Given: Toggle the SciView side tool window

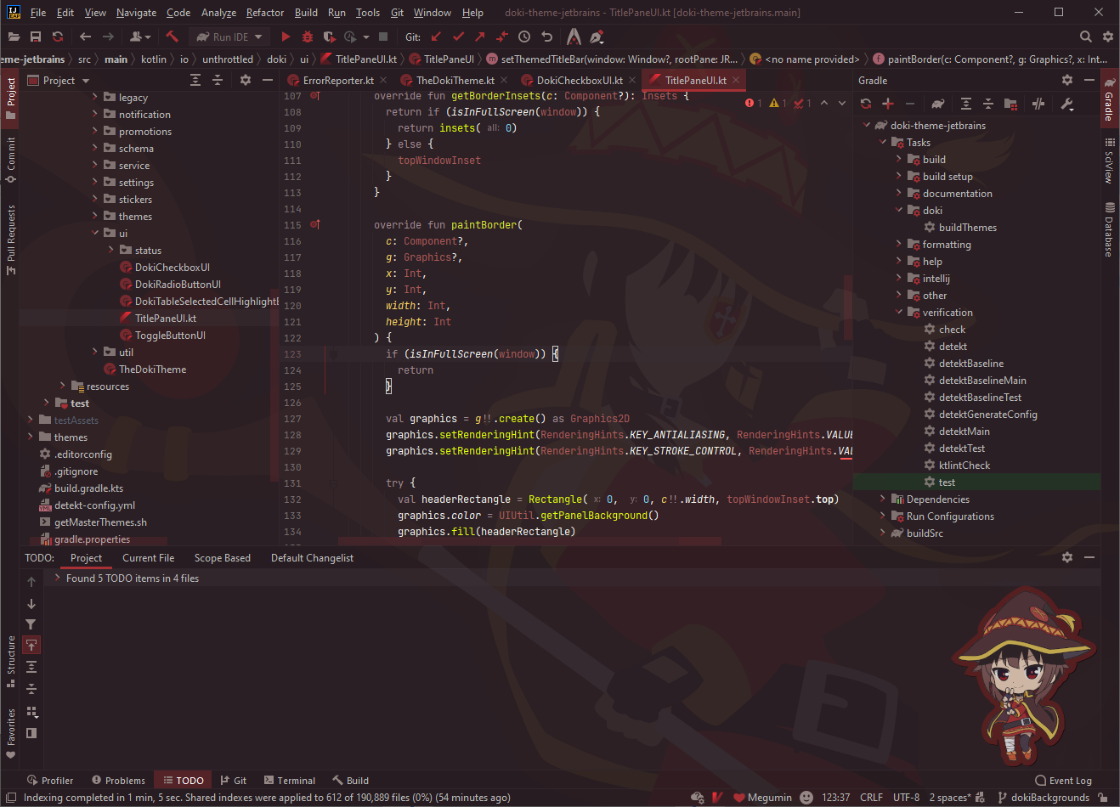Looking at the screenshot, I should click(1109, 160).
